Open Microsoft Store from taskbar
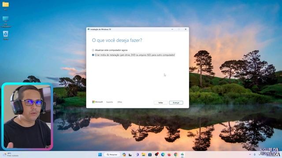 pyautogui.click(x=150, y=154)
